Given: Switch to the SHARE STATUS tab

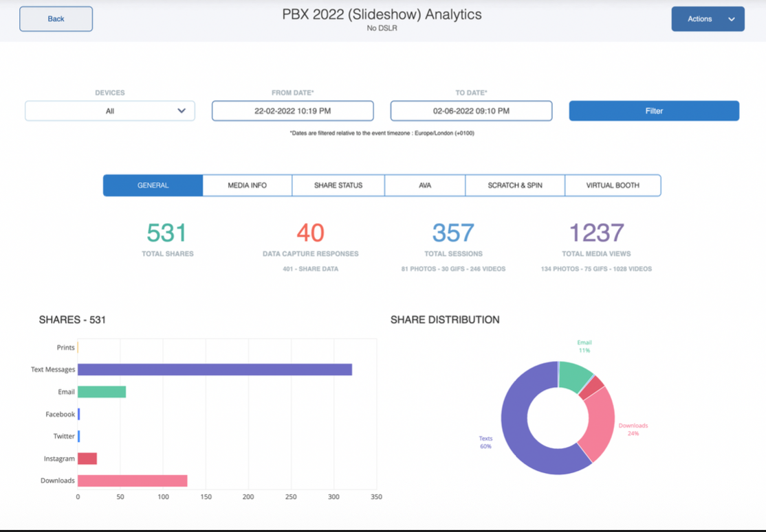Looking at the screenshot, I should [338, 185].
